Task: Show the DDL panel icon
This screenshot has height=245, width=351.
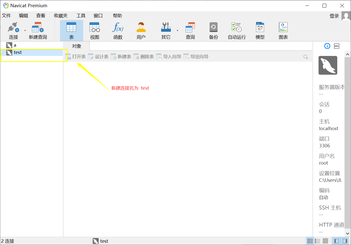Action: 337,46
